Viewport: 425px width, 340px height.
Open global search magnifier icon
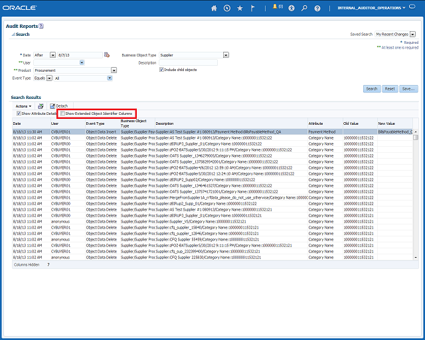tap(304, 8)
